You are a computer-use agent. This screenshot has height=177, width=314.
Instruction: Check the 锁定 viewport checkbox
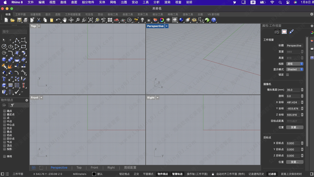(x=288, y=75)
